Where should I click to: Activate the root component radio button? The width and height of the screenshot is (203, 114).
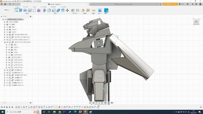pos(23,19)
